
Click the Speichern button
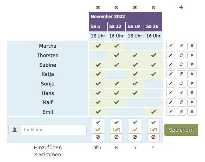coord(181,130)
